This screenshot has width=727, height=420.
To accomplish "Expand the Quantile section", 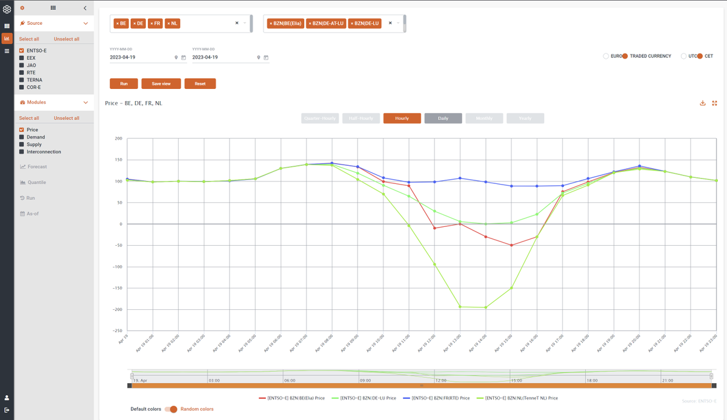I will click(33, 182).
